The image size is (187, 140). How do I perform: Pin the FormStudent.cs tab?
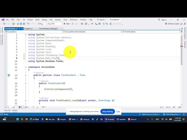coord(20,29)
